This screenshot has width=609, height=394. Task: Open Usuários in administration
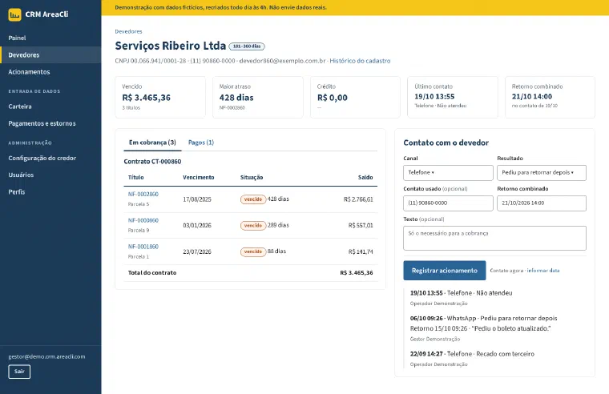point(50,175)
